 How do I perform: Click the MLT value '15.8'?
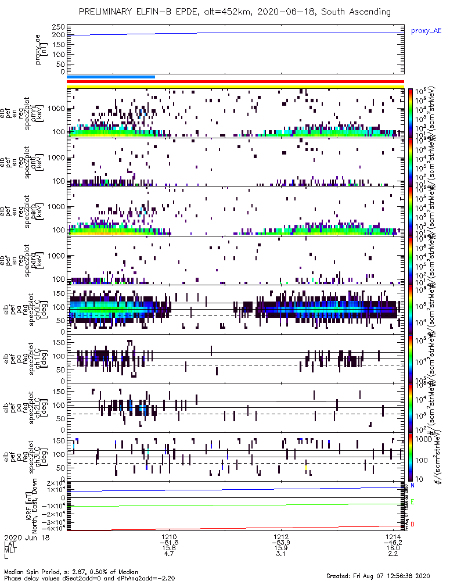[169, 548]
